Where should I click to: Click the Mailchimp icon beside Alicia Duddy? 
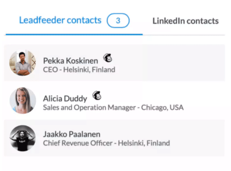[x=97, y=95]
